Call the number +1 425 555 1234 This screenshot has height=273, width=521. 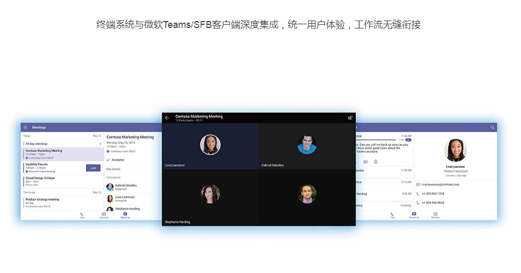433,193
